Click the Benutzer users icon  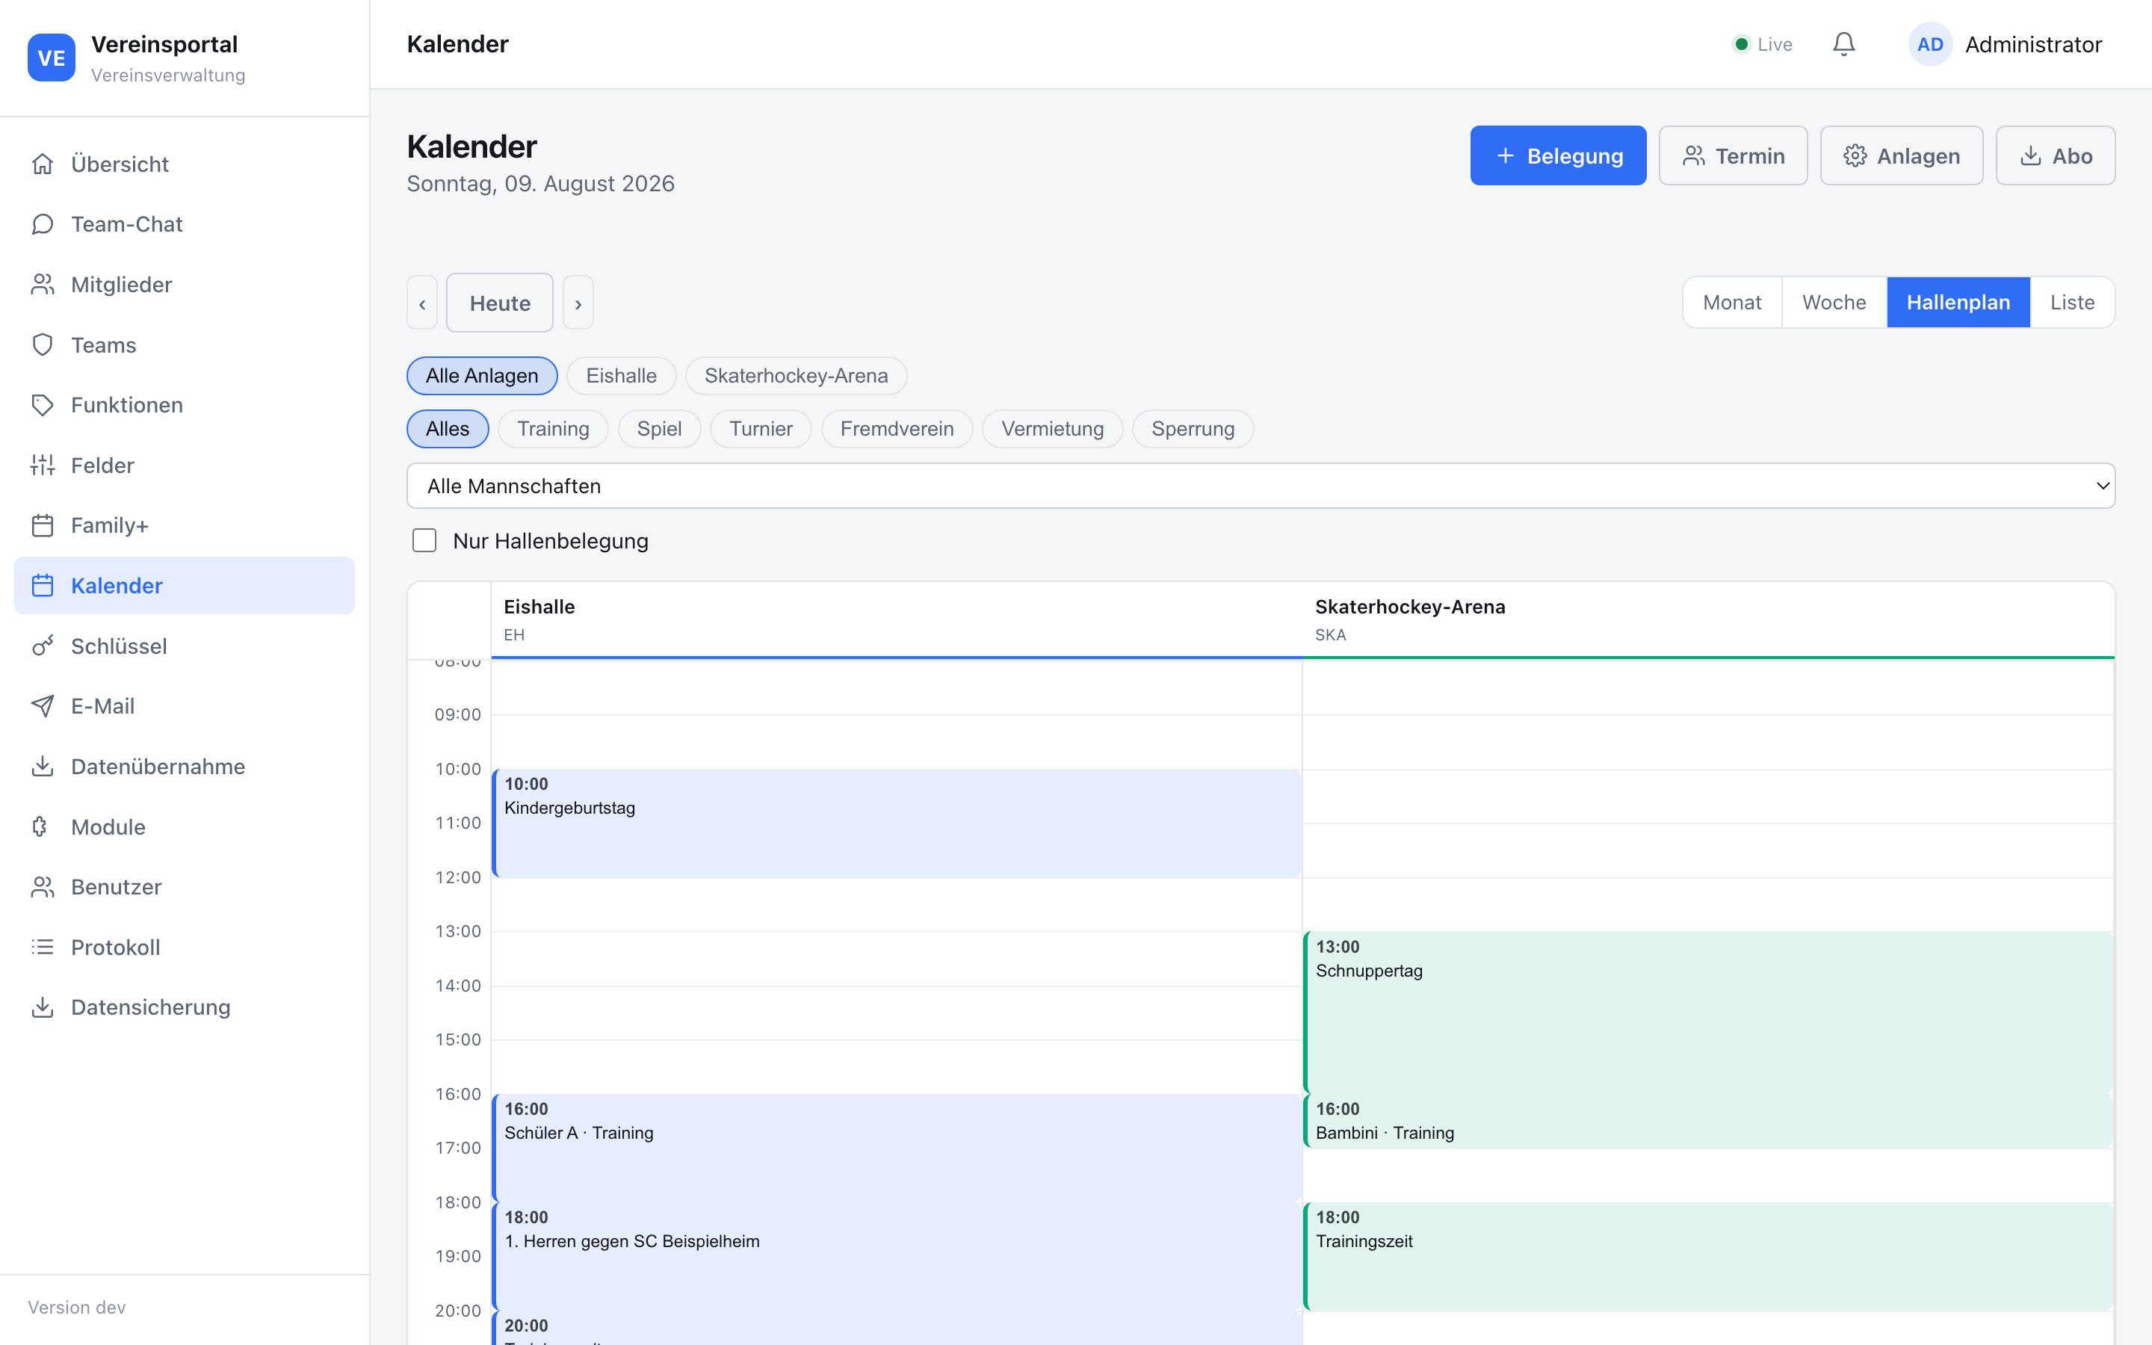coord(43,887)
